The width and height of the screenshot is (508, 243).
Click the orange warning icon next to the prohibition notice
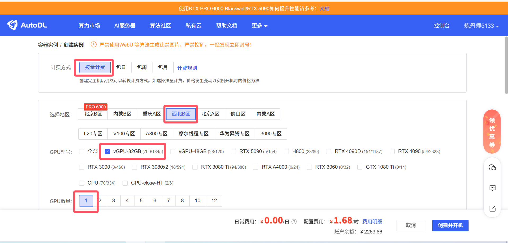[93, 44]
